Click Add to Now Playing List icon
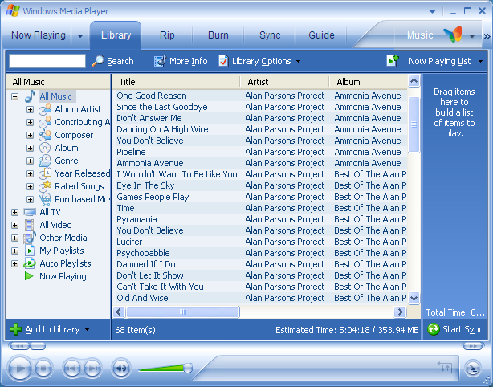Image resolution: width=493 pixels, height=387 pixels. coord(393,61)
